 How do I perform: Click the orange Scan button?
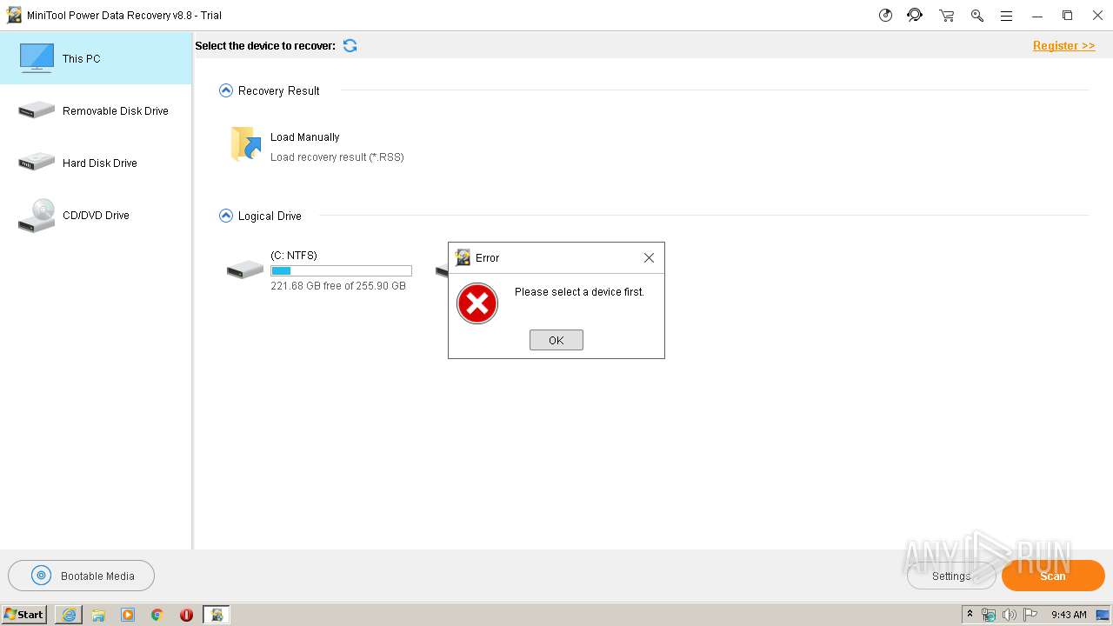tap(1053, 576)
